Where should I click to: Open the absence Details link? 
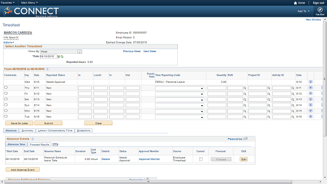point(106,159)
